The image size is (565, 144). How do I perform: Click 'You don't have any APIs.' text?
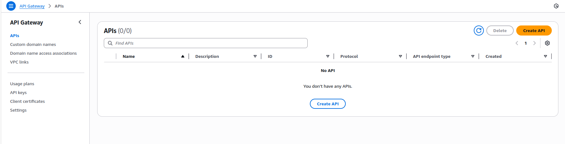tap(328, 86)
